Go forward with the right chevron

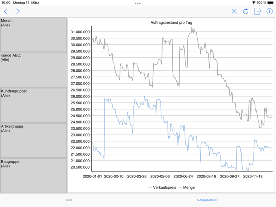(18, 11)
